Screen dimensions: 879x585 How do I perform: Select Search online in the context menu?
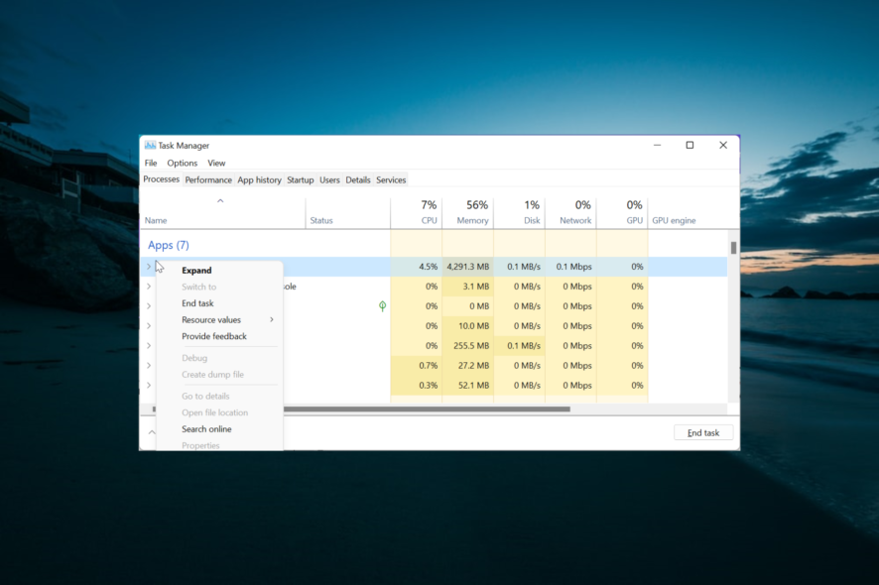pyautogui.click(x=206, y=429)
